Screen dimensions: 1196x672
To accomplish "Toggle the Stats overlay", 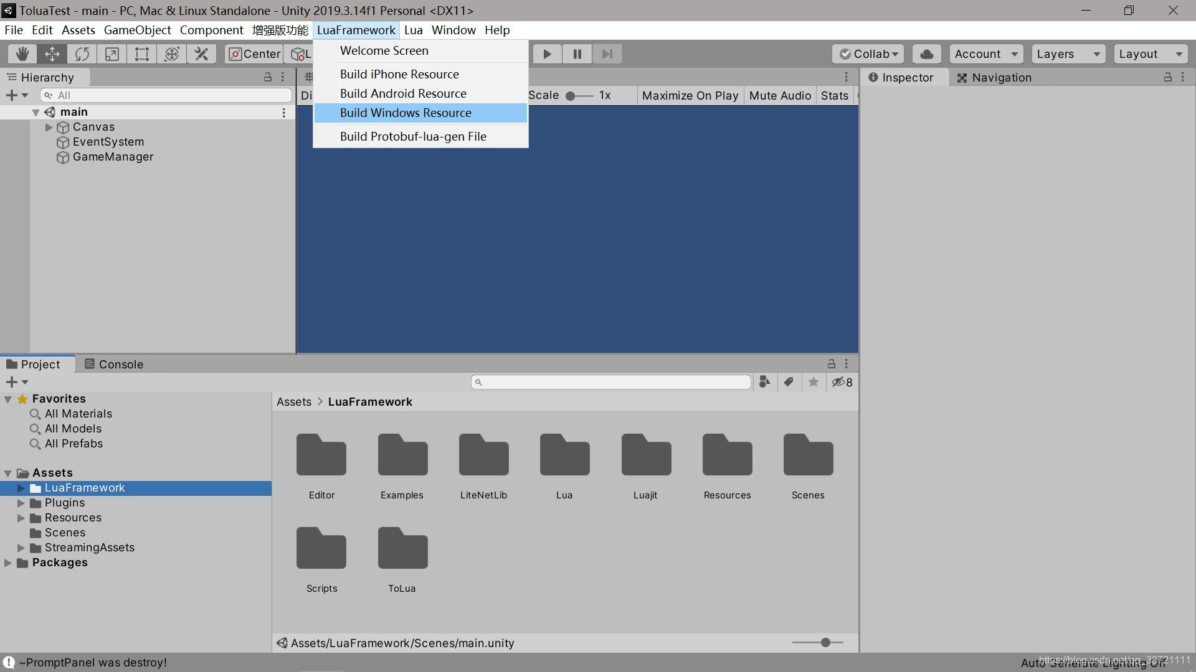I will [833, 95].
